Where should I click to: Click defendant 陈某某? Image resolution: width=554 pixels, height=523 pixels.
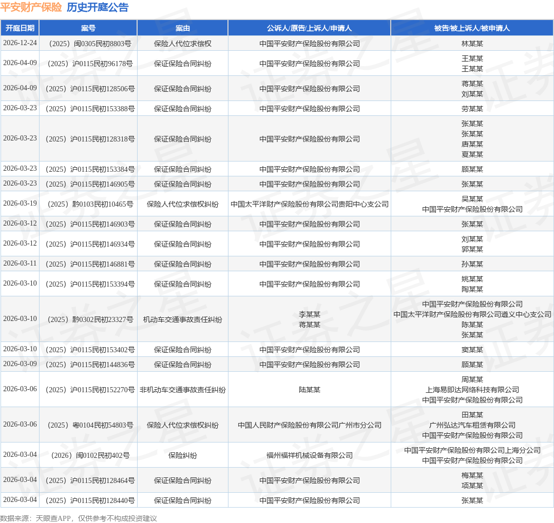click(x=472, y=325)
